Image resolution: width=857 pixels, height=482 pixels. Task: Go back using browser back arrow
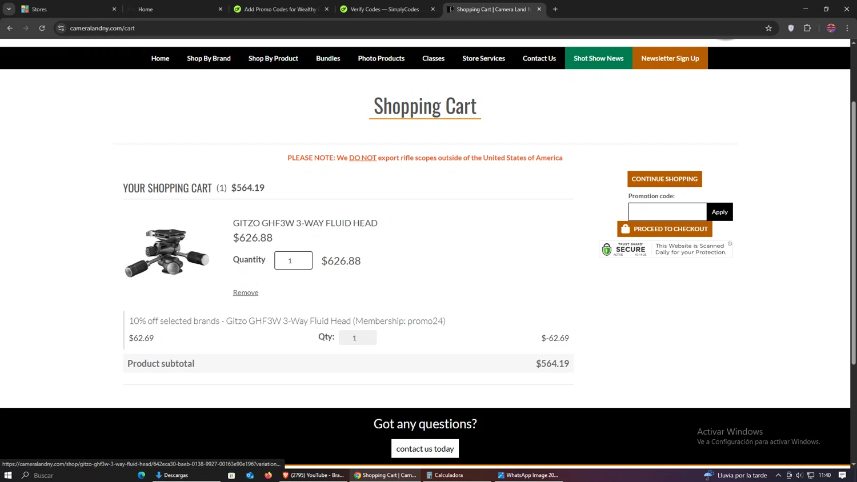click(x=10, y=28)
